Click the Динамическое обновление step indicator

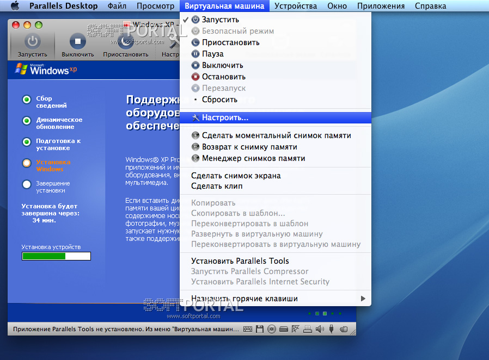(x=27, y=121)
